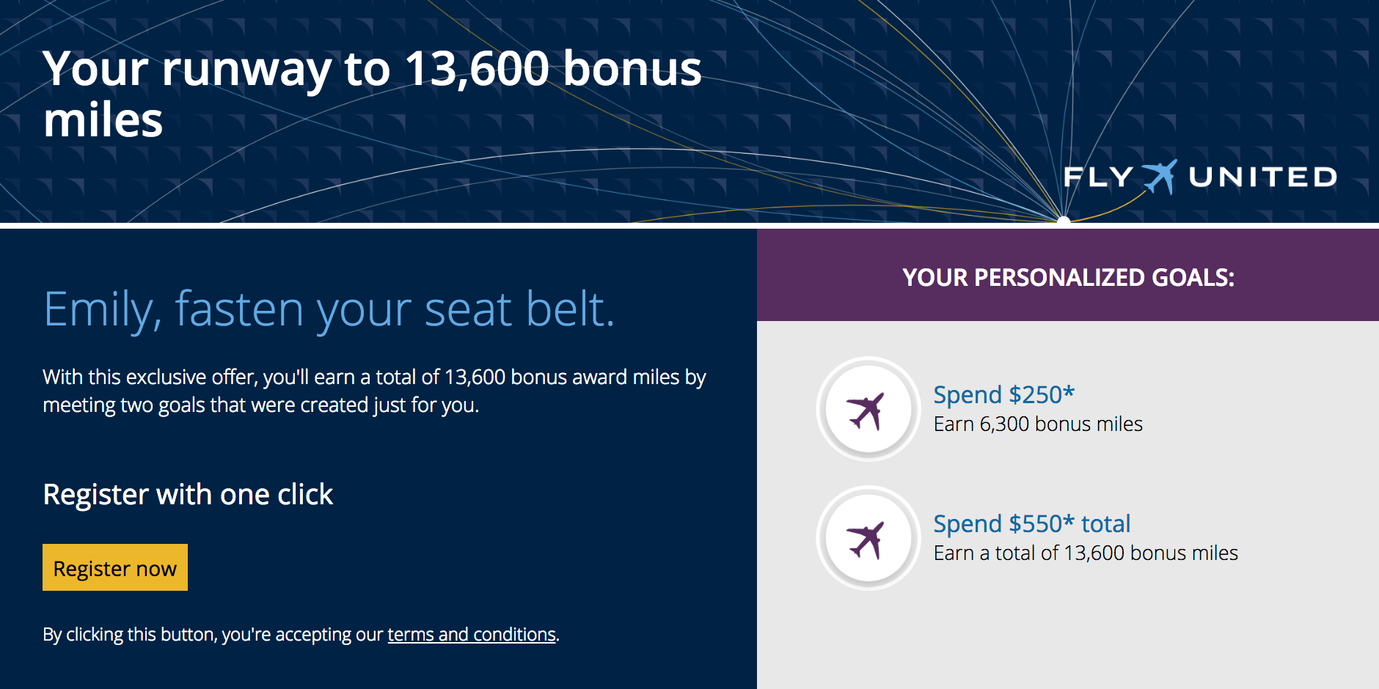The width and height of the screenshot is (1379, 689).
Task: Click the word UNITED in the logo
Action: coord(1262,177)
